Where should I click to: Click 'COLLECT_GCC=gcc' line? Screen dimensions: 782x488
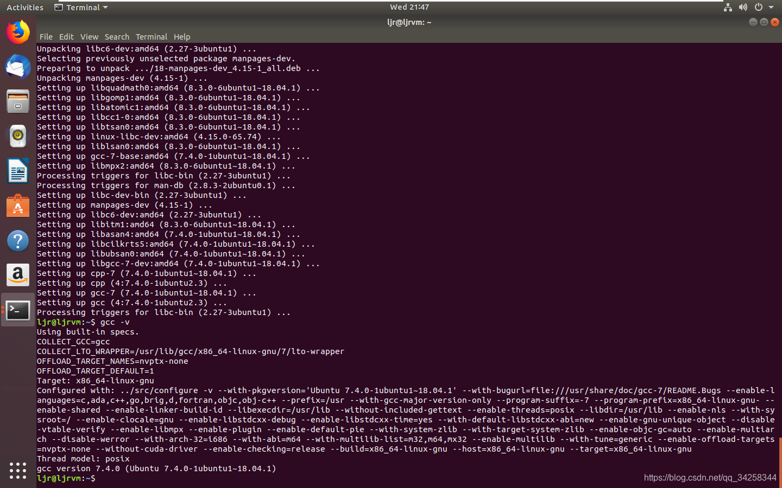(73, 342)
